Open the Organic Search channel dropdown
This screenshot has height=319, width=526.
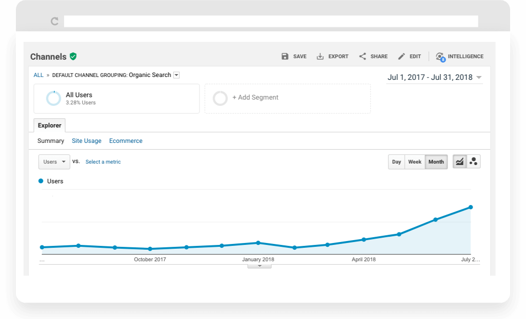coord(176,75)
